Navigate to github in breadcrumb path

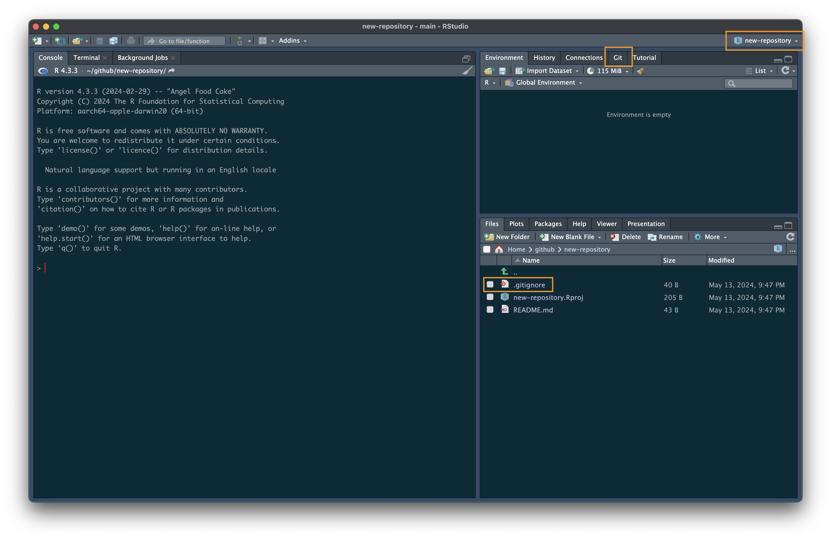click(545, 250)
